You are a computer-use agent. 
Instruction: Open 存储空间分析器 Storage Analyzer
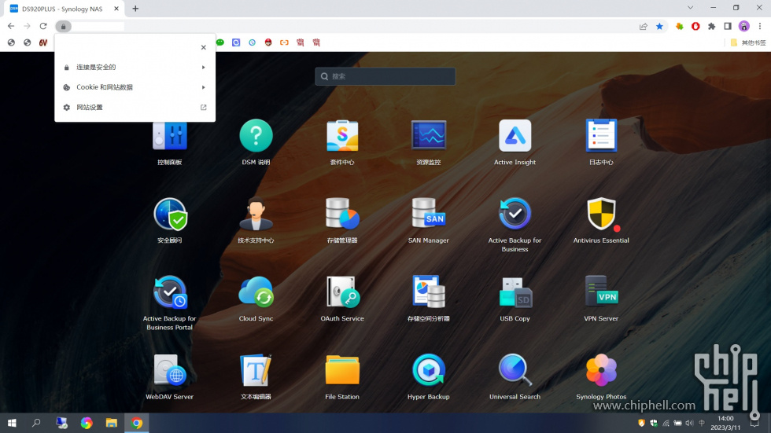coord(428,292)
